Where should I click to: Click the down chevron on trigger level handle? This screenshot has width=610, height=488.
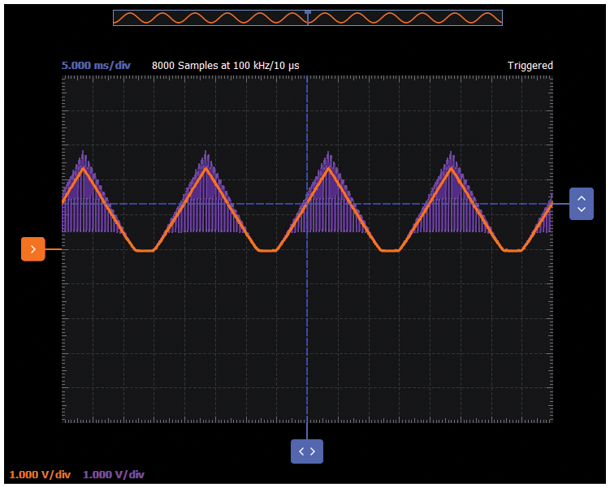[x=581, y=210]
